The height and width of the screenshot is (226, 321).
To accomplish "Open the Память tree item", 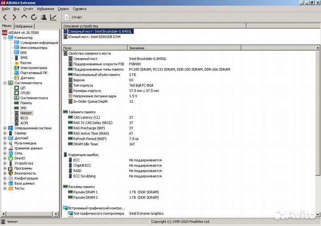I will [26, 103].
